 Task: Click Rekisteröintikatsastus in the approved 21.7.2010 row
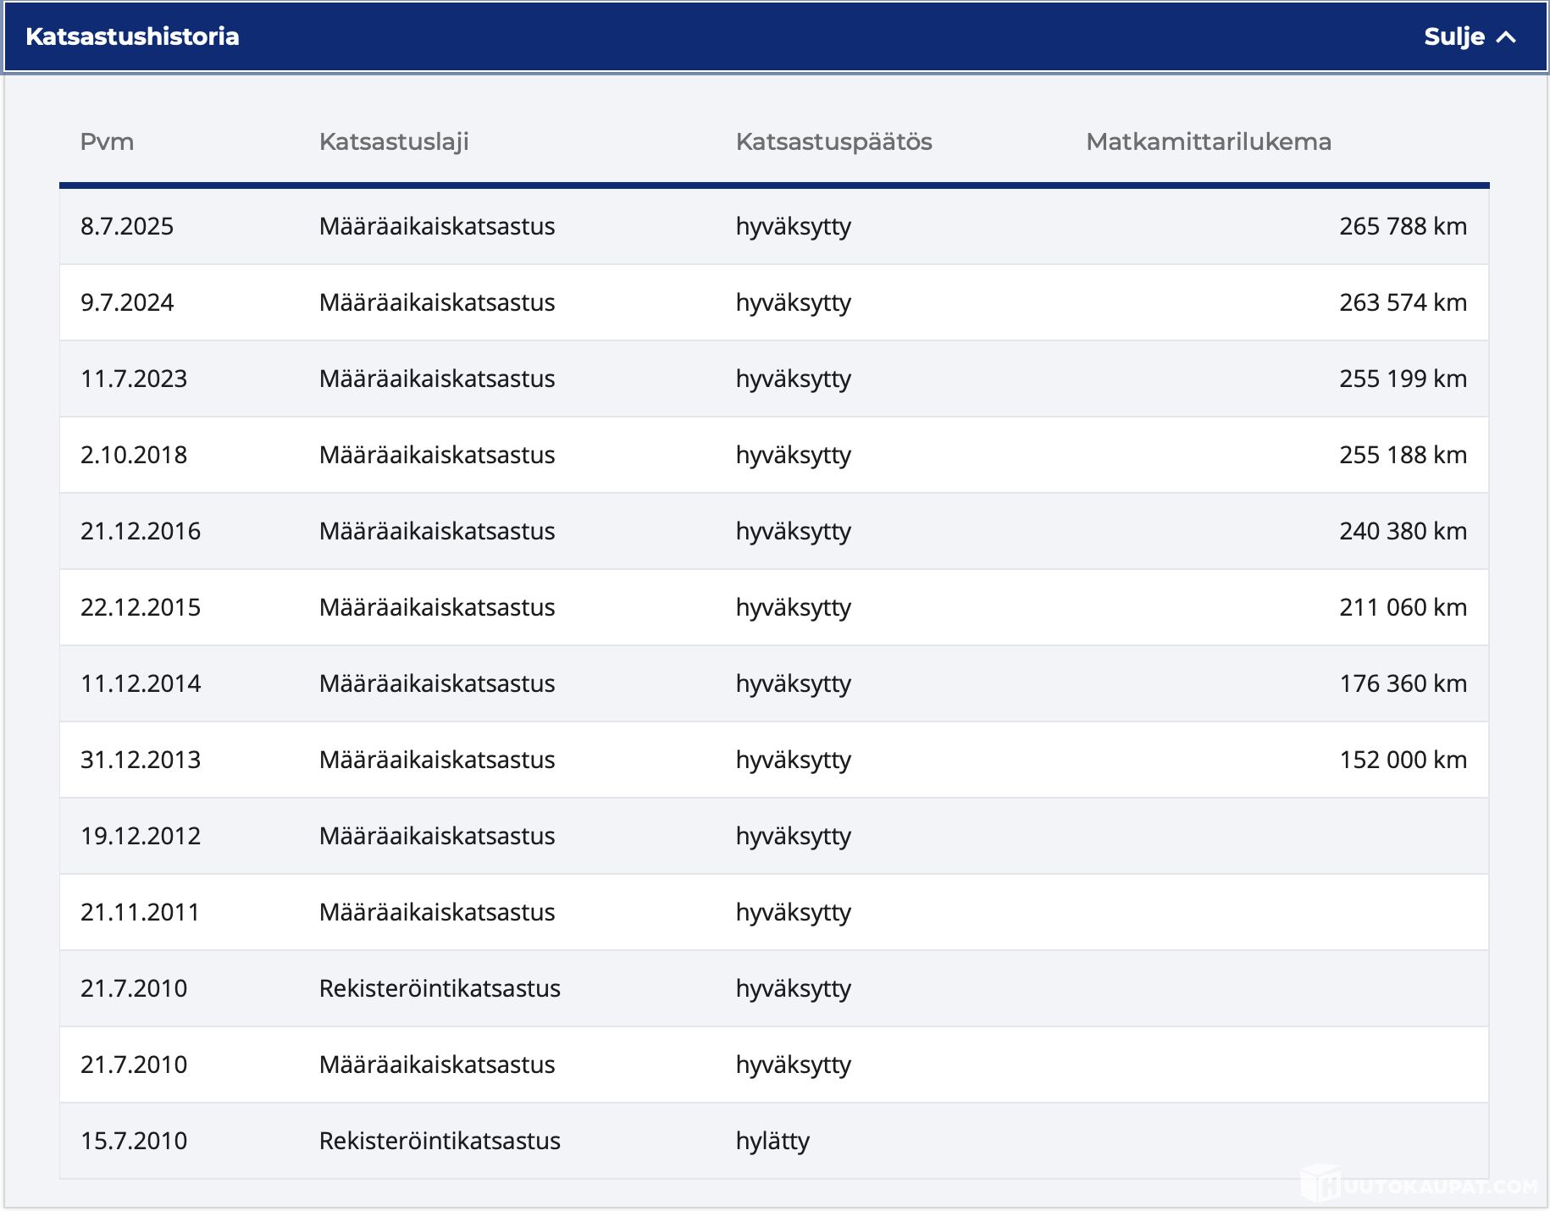440,988
